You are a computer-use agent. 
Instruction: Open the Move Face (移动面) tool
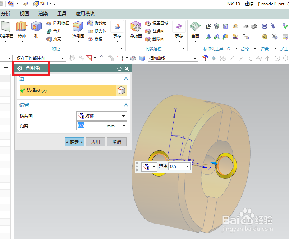point(136,29)
